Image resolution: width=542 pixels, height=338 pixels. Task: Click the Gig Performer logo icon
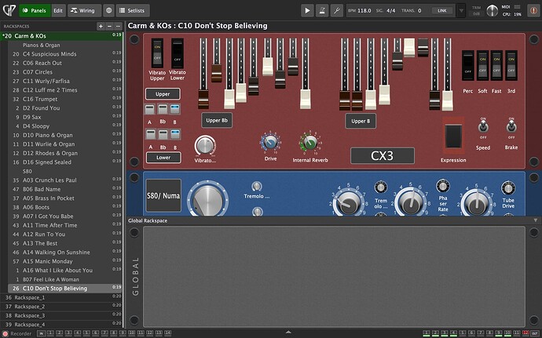pos(9,10)
